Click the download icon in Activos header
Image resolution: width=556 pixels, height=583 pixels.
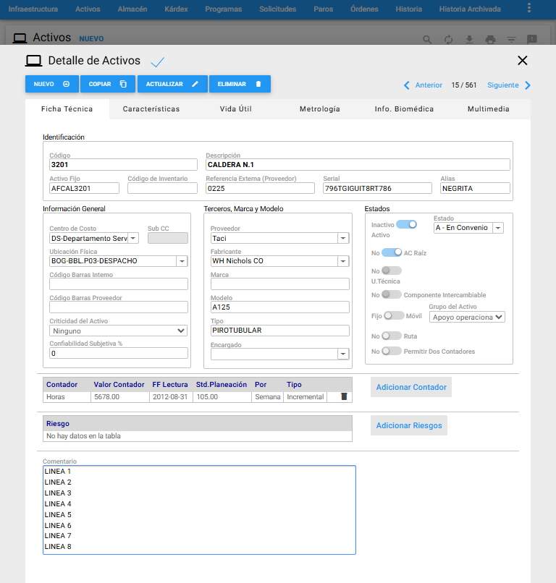click(x=470, y=39)
